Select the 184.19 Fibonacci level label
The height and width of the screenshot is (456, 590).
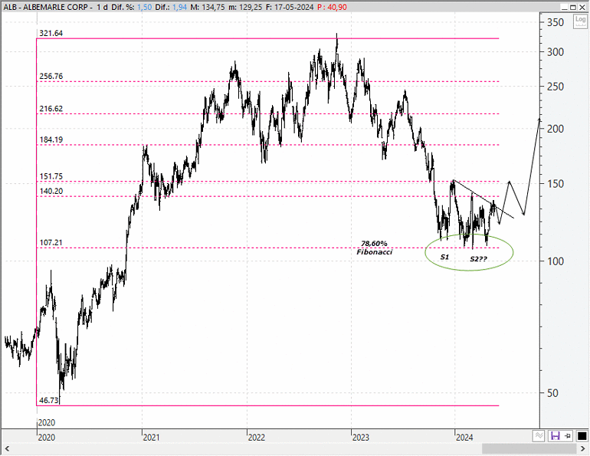[x=51, y=139]
